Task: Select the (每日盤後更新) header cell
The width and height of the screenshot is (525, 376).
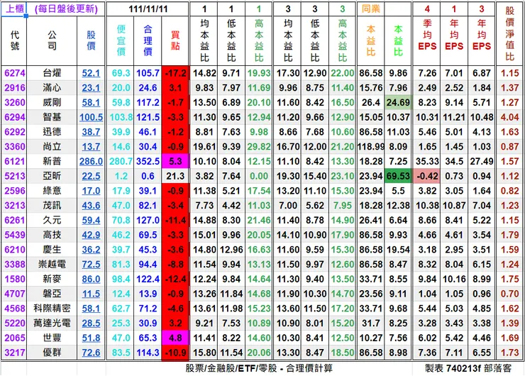Action: tap(66, 9)
